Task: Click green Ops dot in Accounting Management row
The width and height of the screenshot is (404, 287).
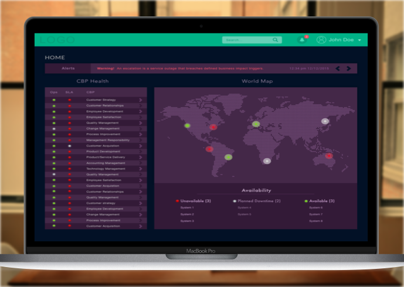Action: pos(54,163)
